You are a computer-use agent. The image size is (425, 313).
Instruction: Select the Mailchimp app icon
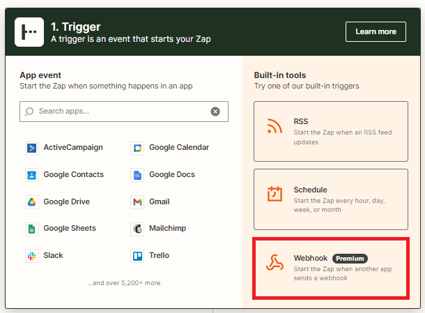tap(137, 229)
